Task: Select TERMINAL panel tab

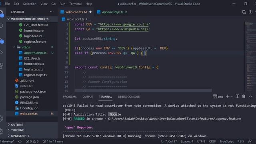Action: pyautogui.click(x=105, y=97)
